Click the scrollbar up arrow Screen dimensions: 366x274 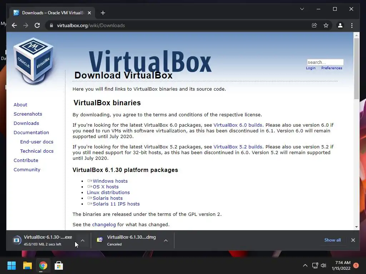[x=356, y=35]
